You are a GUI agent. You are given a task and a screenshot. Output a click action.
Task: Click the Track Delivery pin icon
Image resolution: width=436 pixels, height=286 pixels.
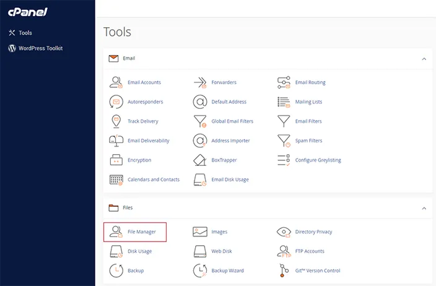click(116, 121)
